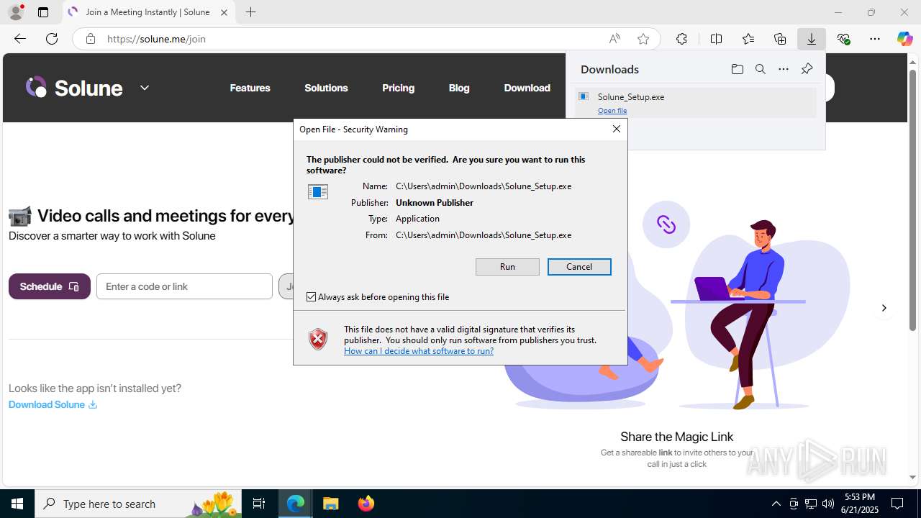Pin the Downloads panel
921x518 pixels.
[x=807, y=69]
